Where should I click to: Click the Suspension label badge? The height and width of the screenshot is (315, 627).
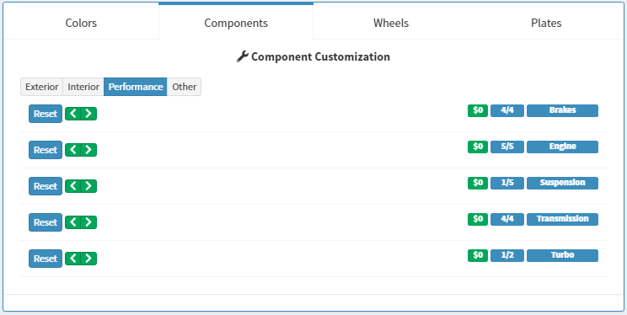pyautogui.click(x=562, y=183)
